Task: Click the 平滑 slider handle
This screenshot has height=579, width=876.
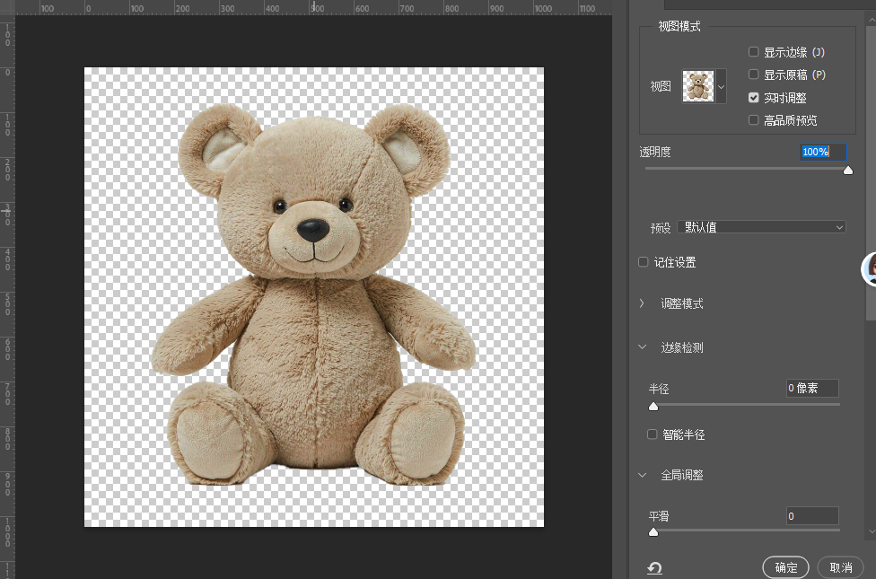Action: point(653,532)
